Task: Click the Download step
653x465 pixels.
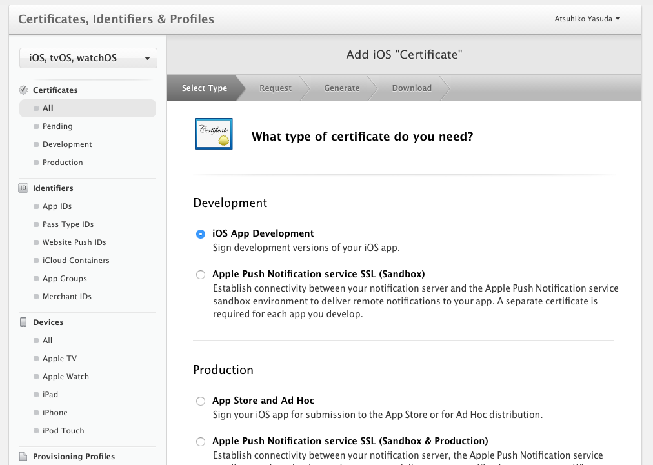Action: 412,88
